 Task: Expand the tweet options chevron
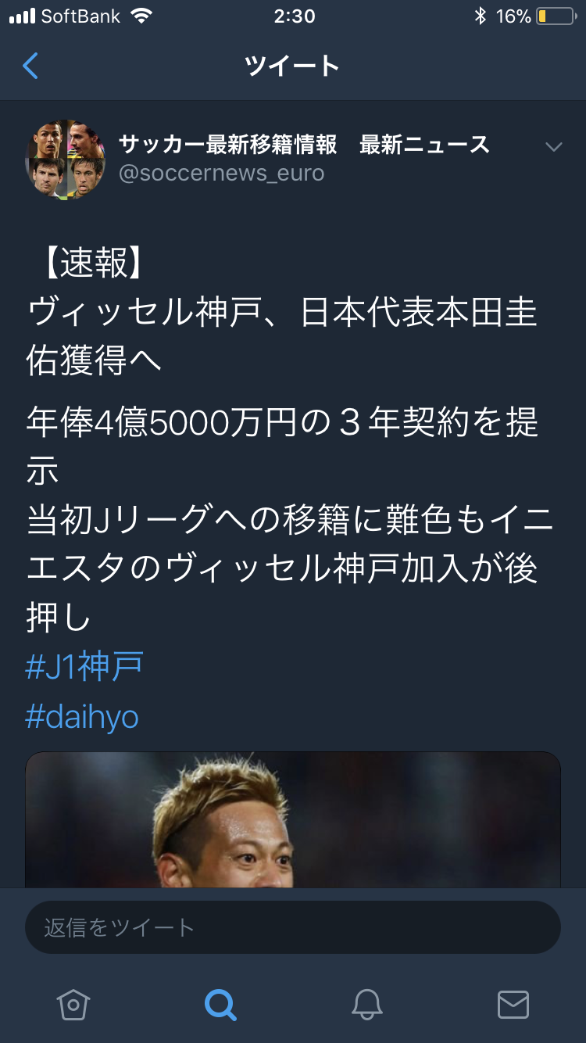(x=554, y=147)
